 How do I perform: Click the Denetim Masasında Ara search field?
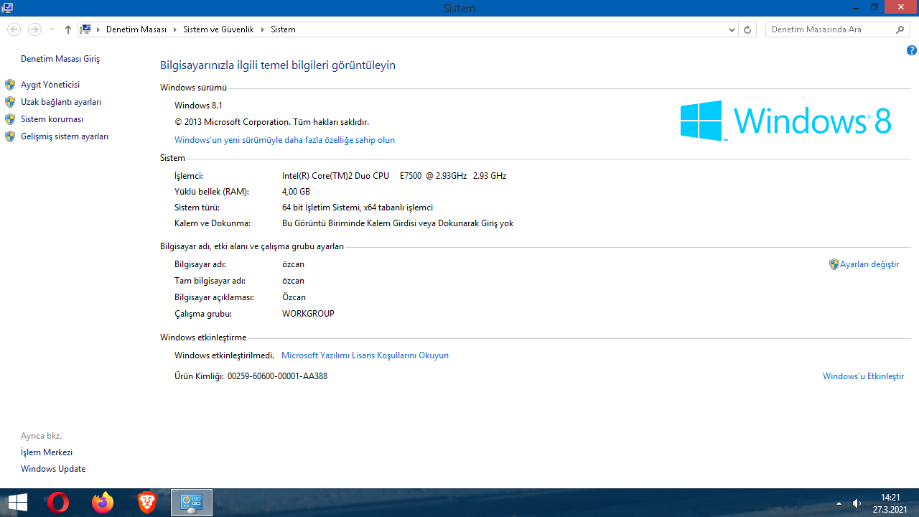point(829,29)
